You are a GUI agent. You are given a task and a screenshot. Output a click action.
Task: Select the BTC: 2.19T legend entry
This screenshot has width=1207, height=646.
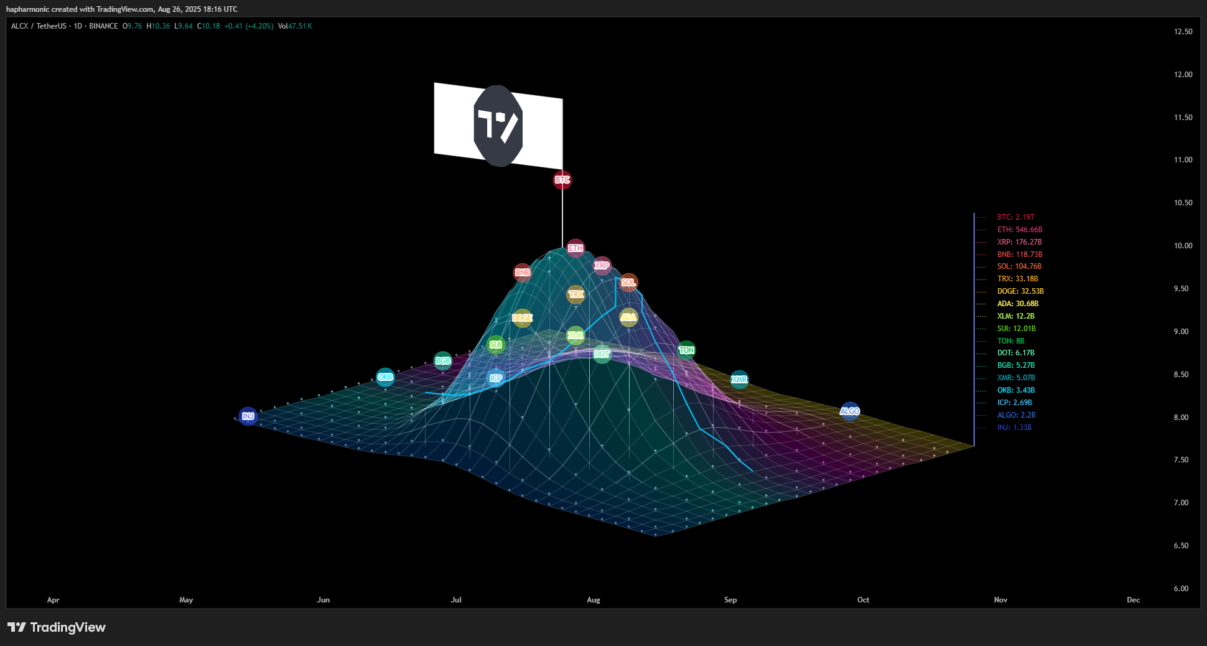pos(1015,217)
